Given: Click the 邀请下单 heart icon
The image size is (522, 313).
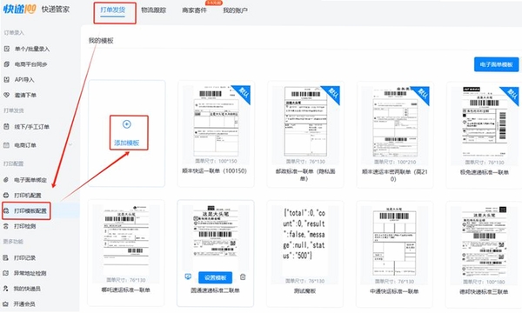Looking at the screenshot, I should point(7,95).
